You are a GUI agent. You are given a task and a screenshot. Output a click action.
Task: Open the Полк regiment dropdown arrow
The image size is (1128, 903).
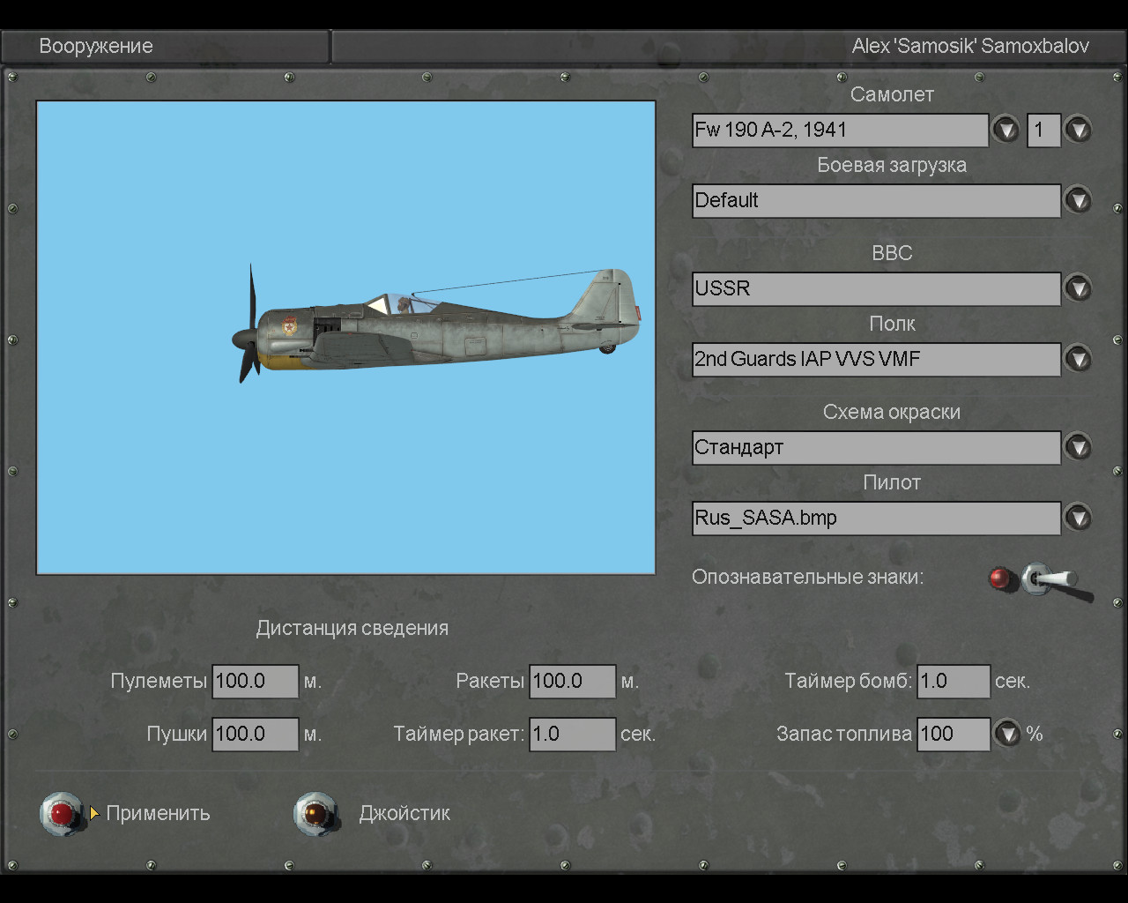pyautogui.click(x=1078, y=359)
